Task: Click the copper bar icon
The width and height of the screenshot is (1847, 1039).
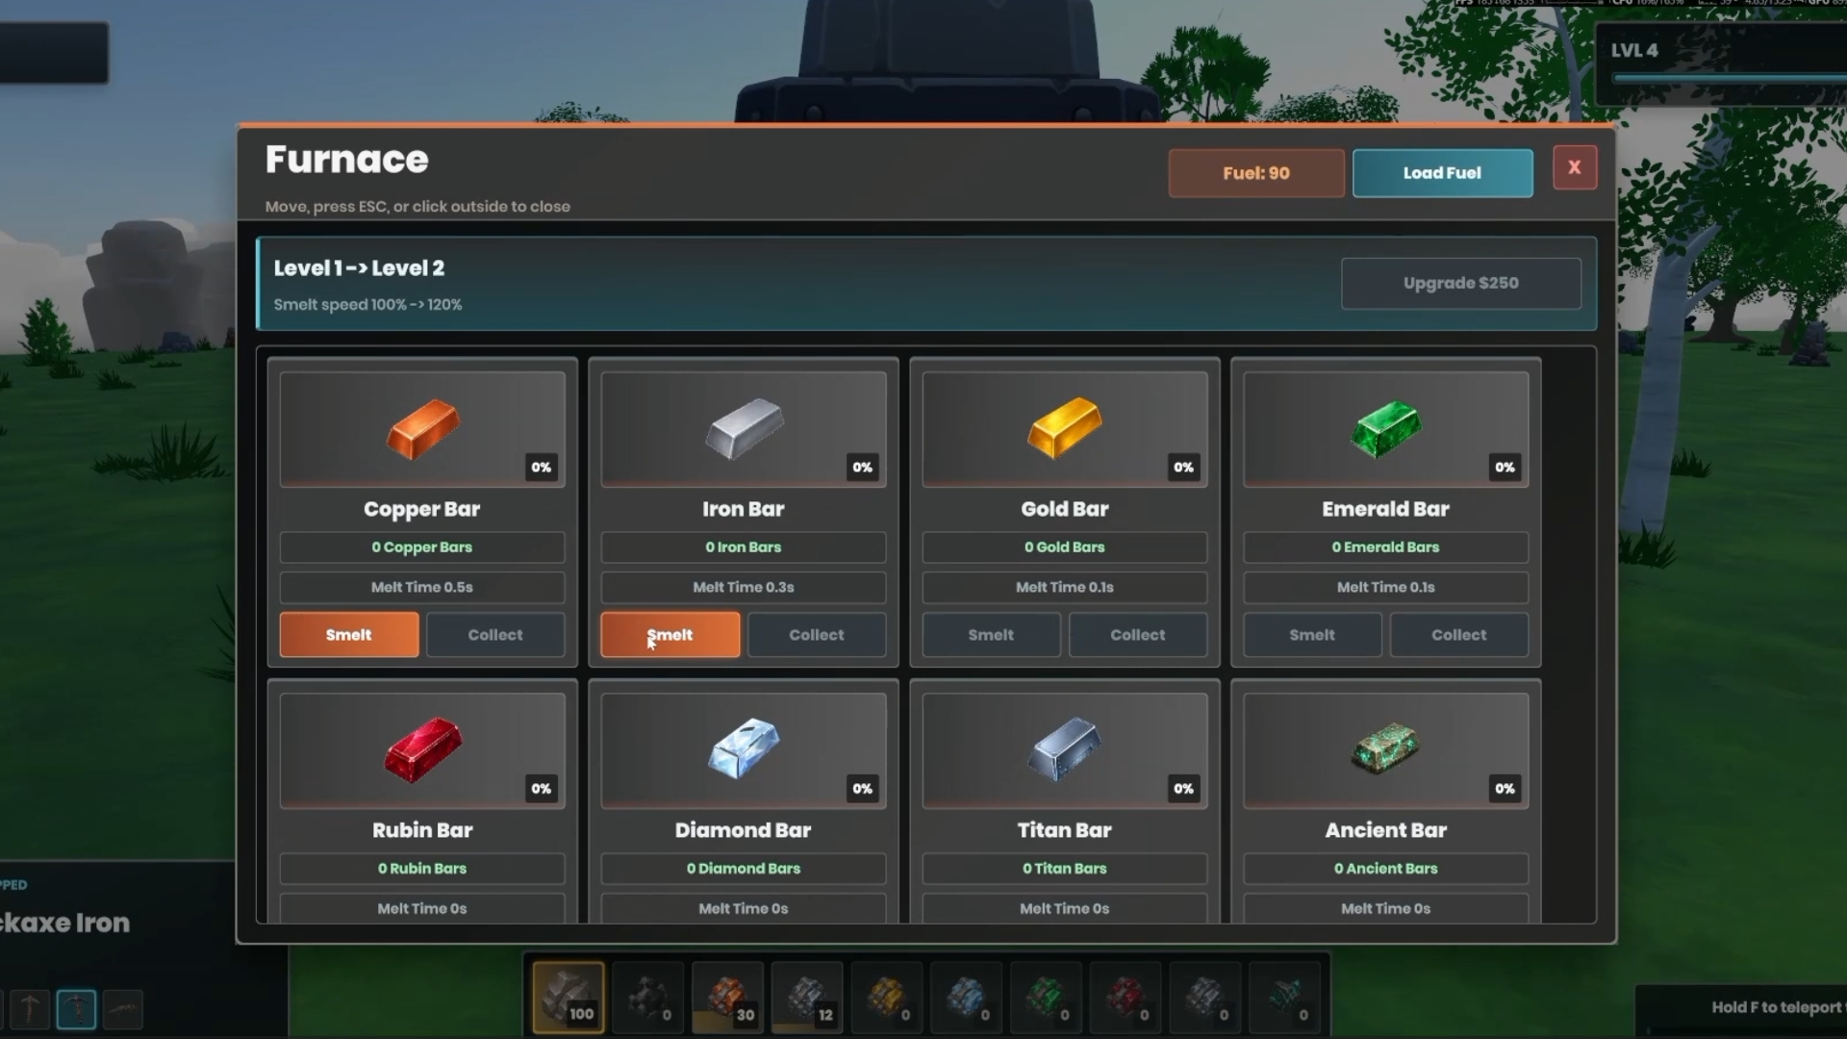Action: click(422, 429)
